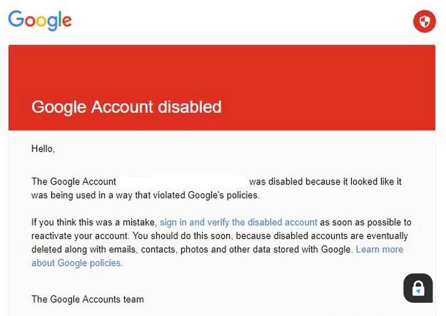The width and height of the screenshot is (446, 316).
Task: Click the about Google policies link text
Action: click(x=77, y=263)
